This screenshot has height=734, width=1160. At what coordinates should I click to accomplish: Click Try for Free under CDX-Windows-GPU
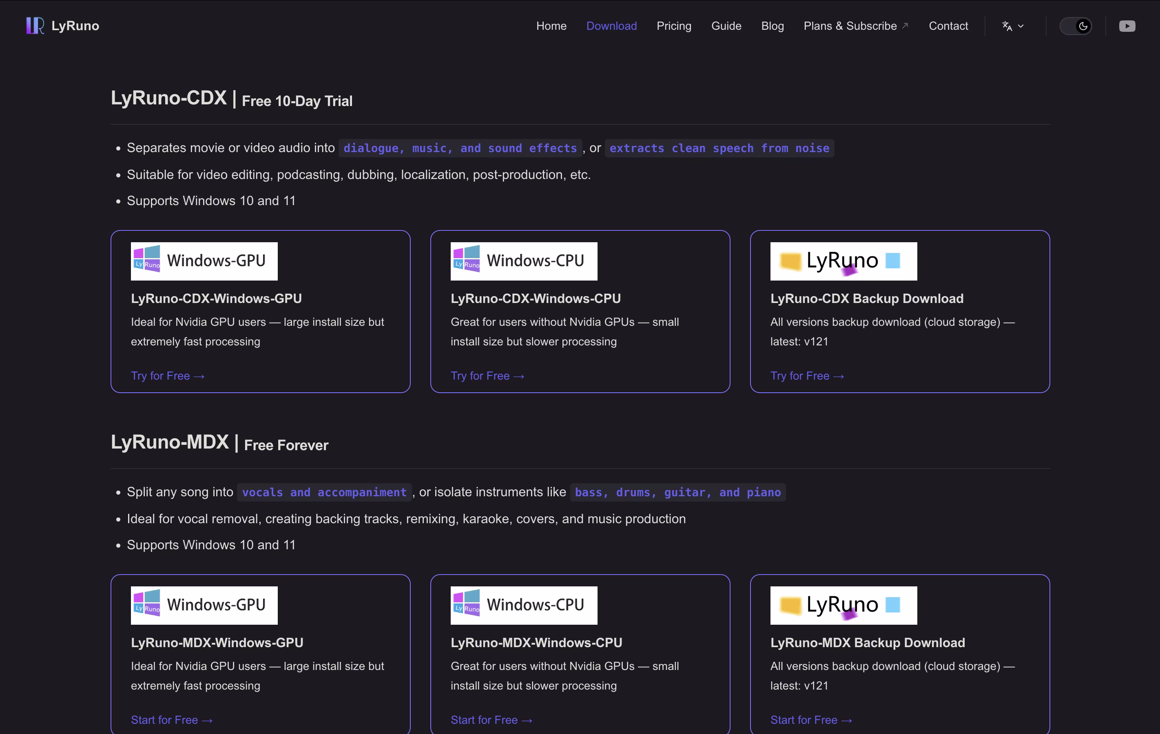tap(167, 376)
